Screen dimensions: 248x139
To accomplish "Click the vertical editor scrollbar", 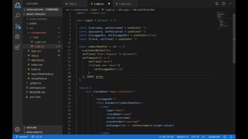I will [234, 38].
